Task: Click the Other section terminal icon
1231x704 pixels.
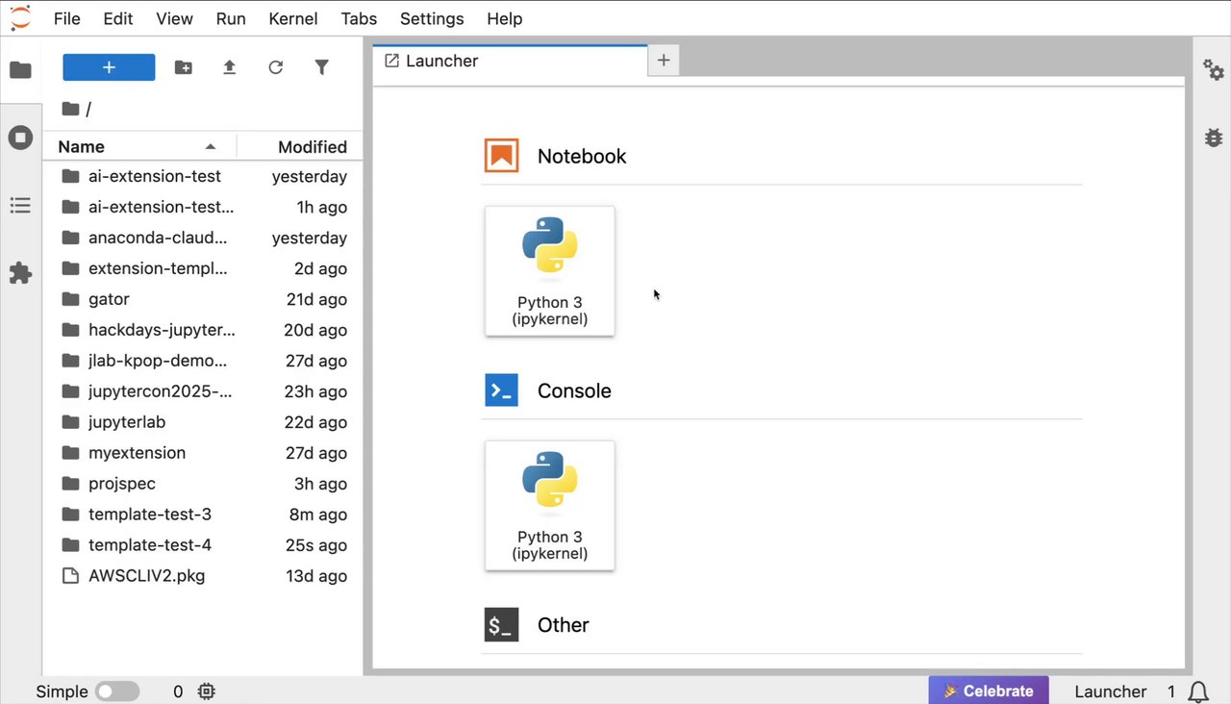Action: pyautogui.click(x=501, y=625)
